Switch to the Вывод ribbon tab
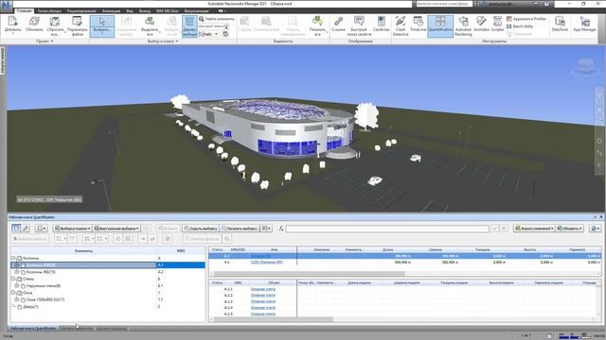 pos(145,10)
